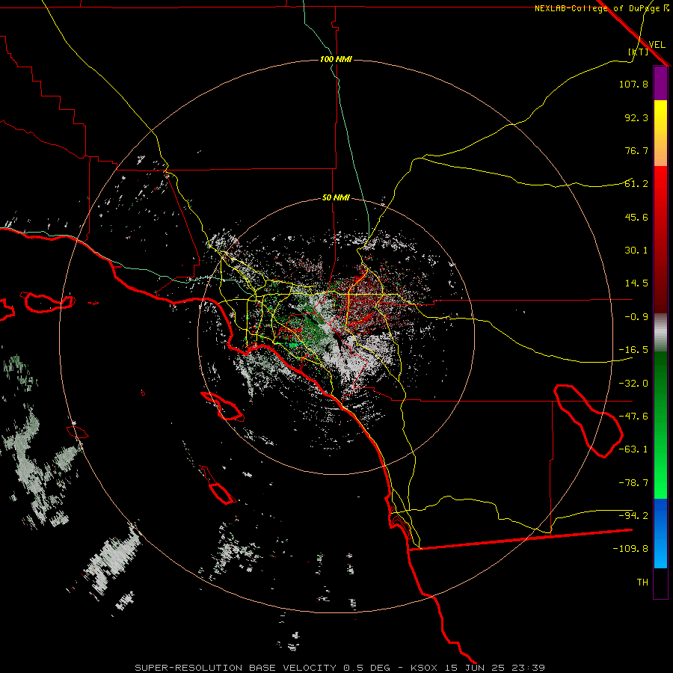Select the 61.2 velocity scale value
The height and width of the screenshot is (673, 673).
point(636,184)
